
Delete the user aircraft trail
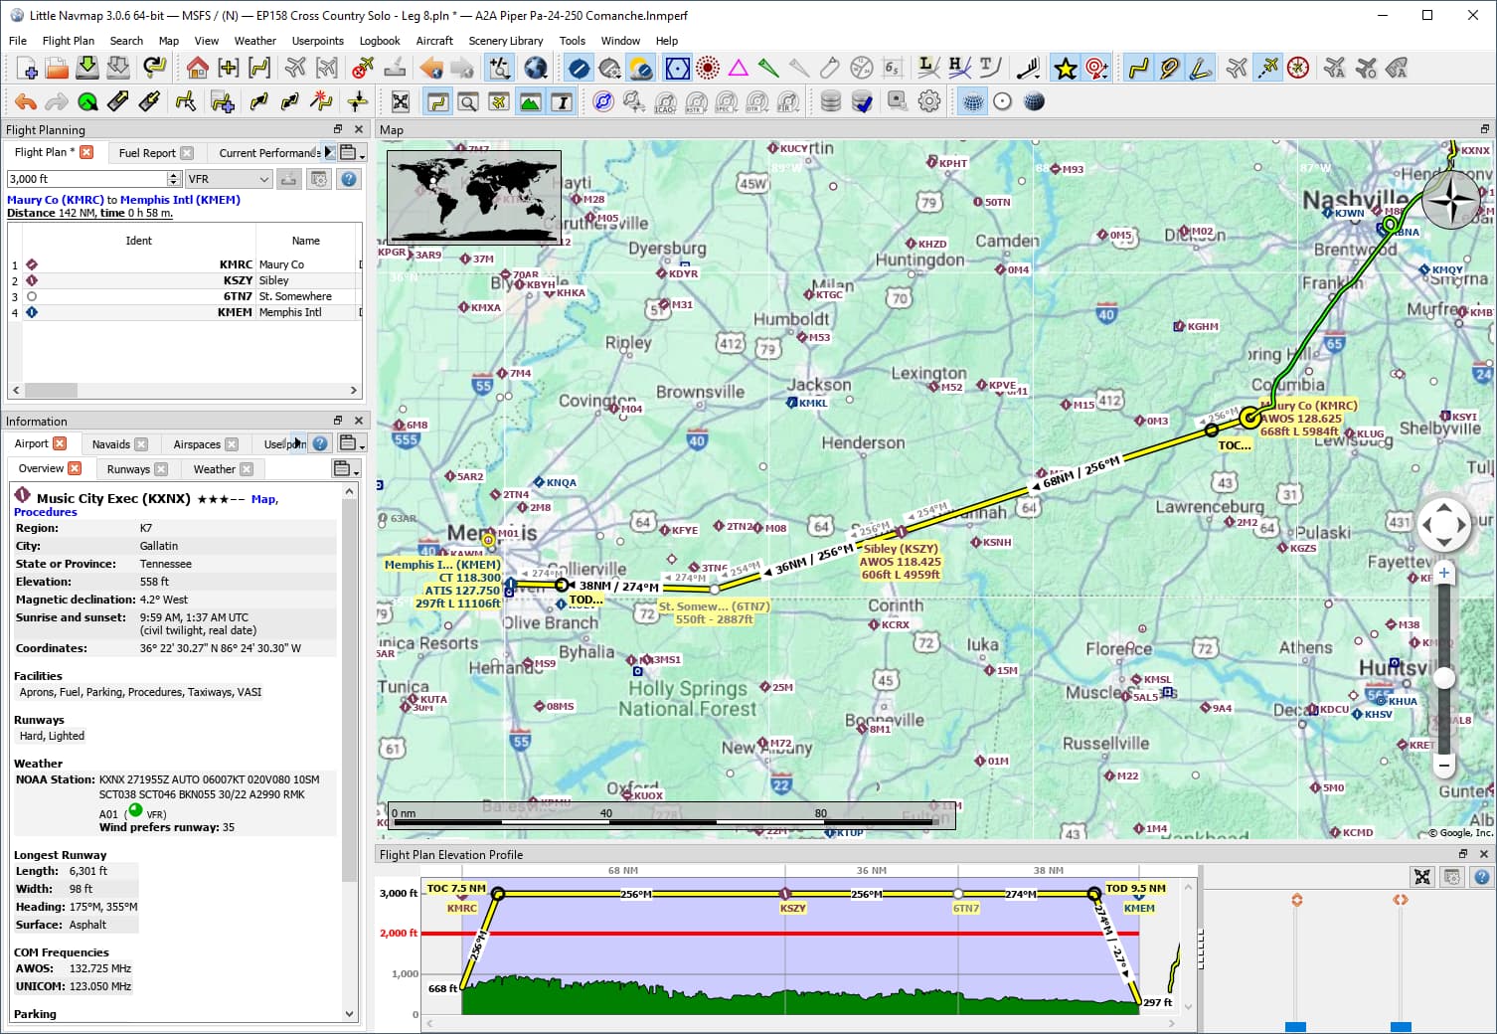click(x=364, y=68)
